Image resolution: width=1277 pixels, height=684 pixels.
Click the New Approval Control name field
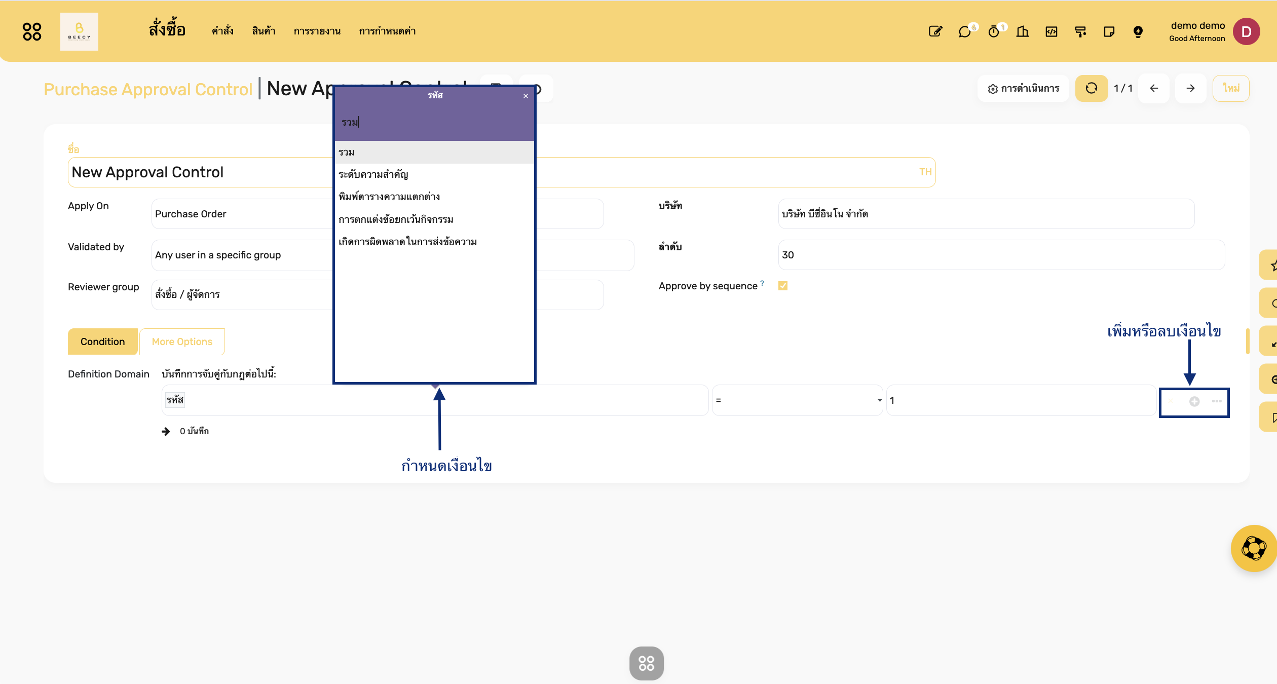coord(502,172)
